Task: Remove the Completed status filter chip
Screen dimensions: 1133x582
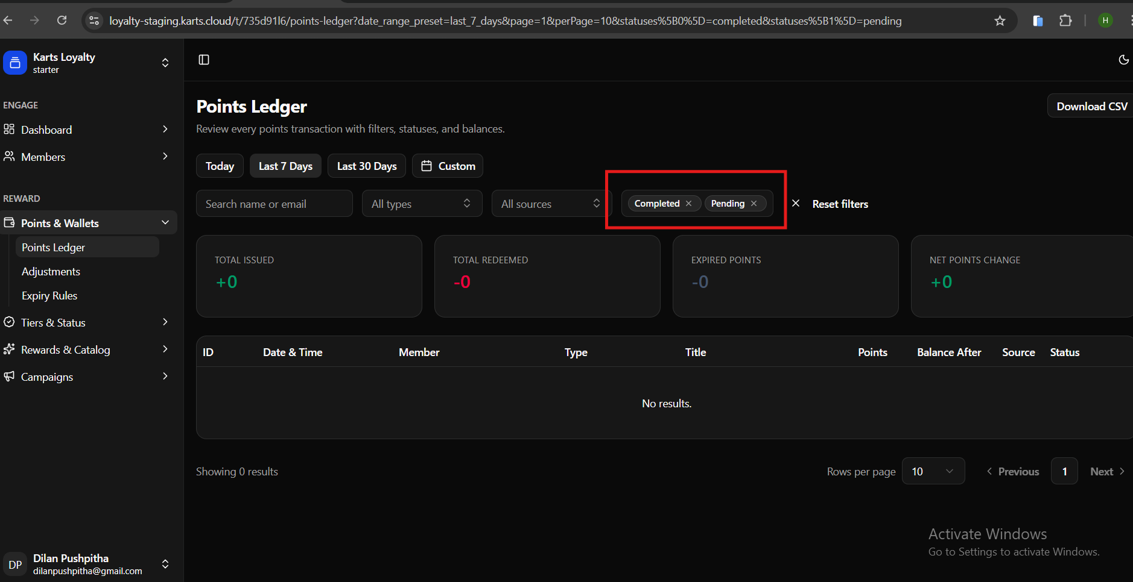Action: click(x=688, y=204)
